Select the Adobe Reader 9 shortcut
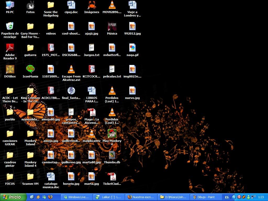 coord(10,48)
